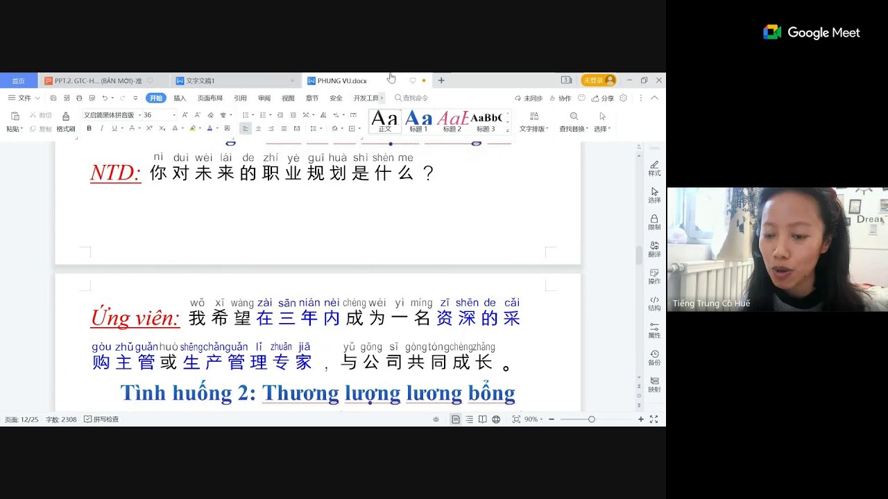Click the Increase Font Size icon
Viewport: 888px width, 499px height.
(185, 115)
